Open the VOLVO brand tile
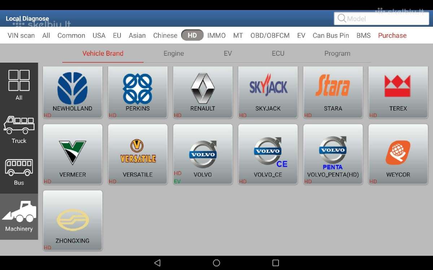Image resolution: width=433 pixels, height=270 pixels. pyautogui.click(x=203, y=154)
